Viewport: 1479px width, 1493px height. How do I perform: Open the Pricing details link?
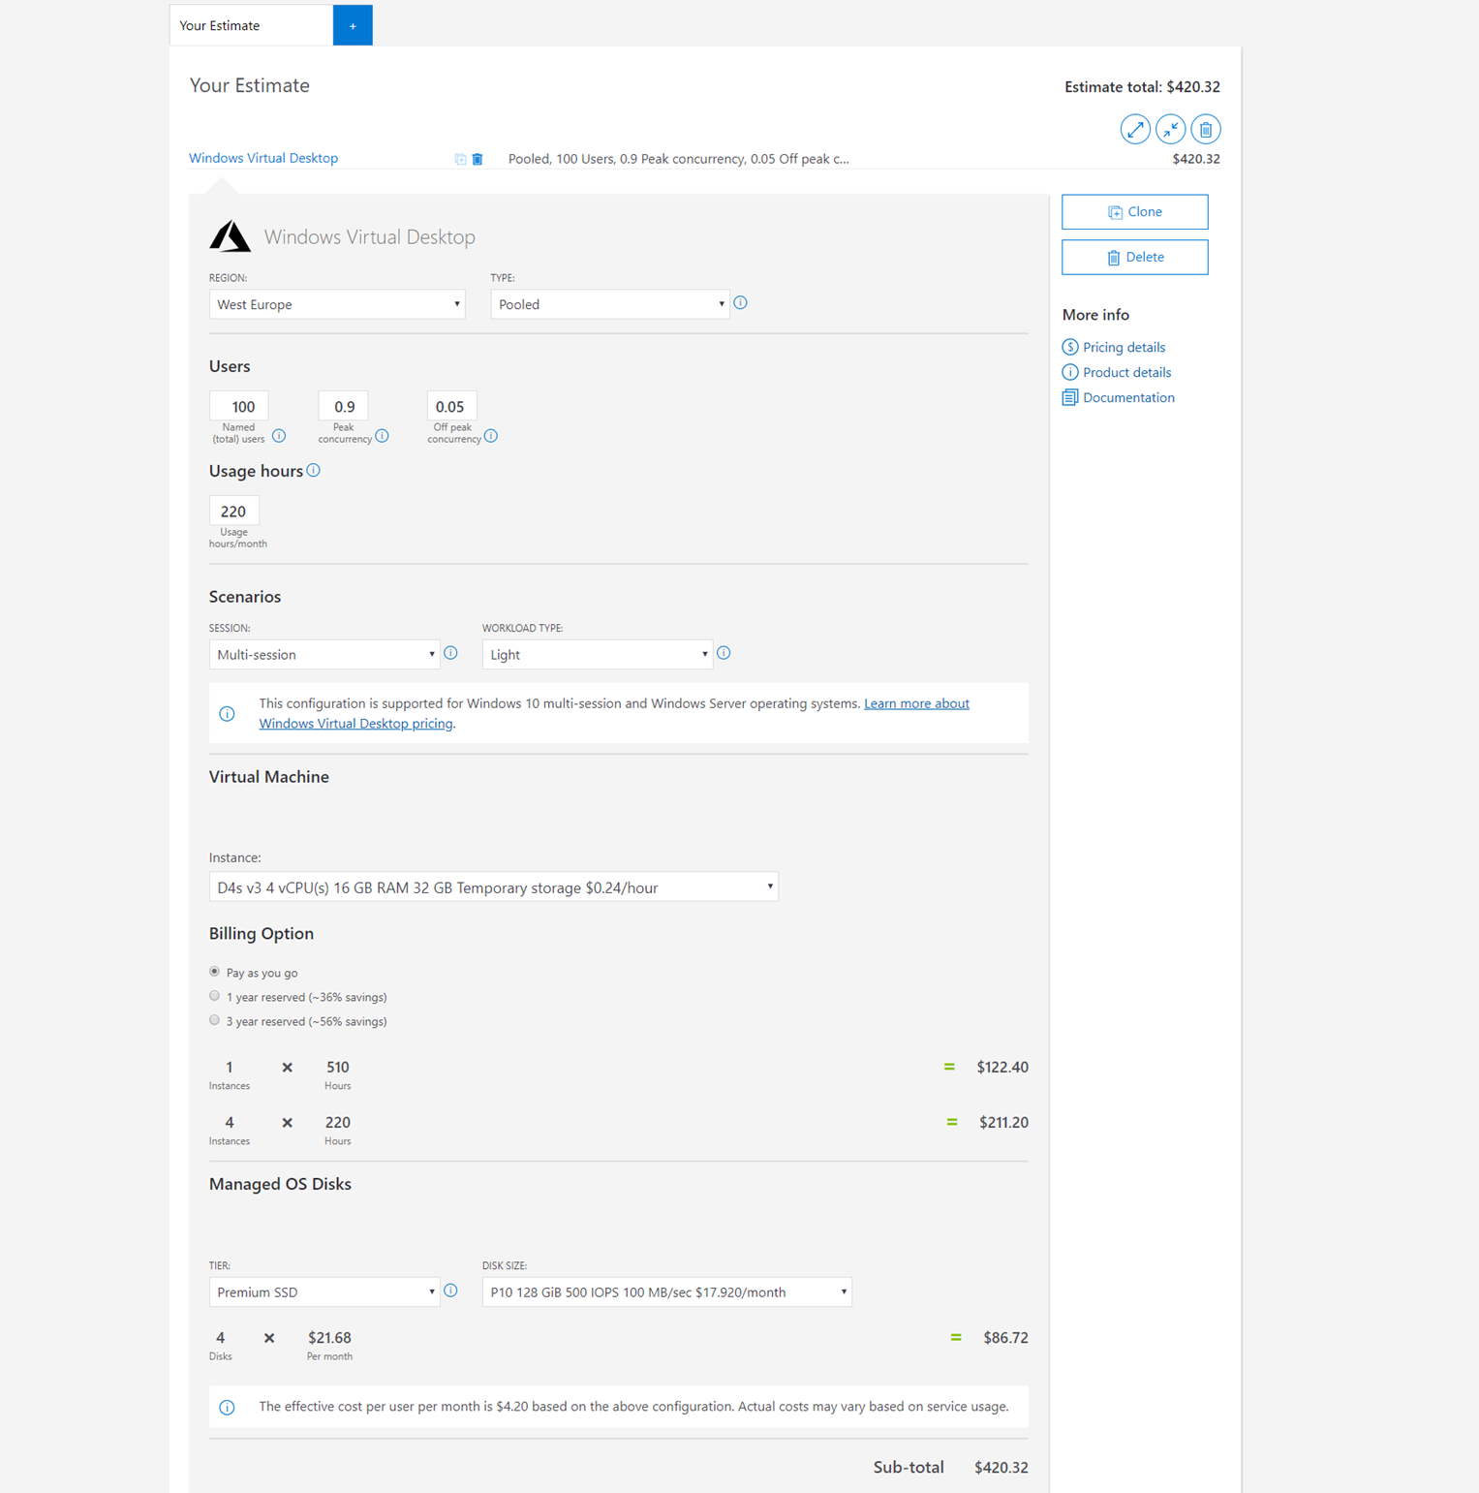tap(1124, 347)
